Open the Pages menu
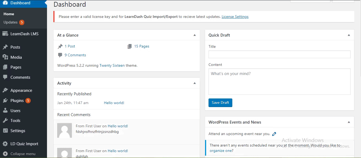The width and height of the screenshot is (361, 158). (x=23, y=67)
